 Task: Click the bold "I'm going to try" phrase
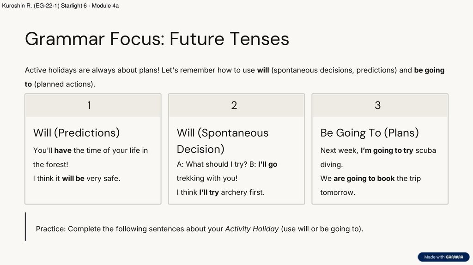point(387,151)
